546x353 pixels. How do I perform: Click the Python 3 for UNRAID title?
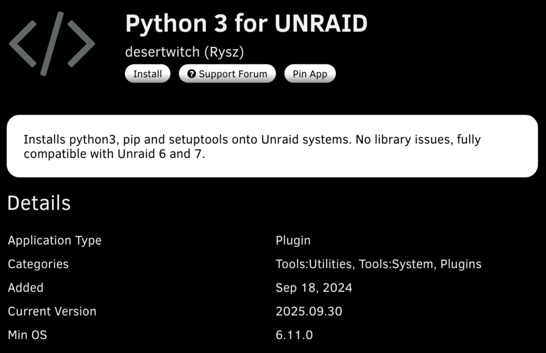pos(246,23)
